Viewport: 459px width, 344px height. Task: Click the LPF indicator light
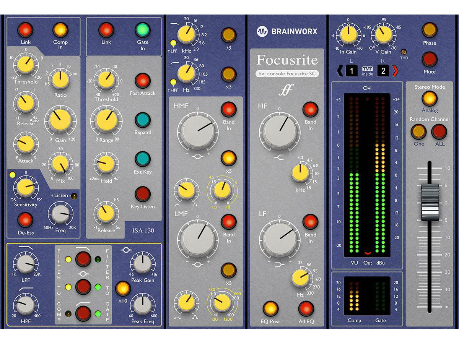click(x=173, y=42)
